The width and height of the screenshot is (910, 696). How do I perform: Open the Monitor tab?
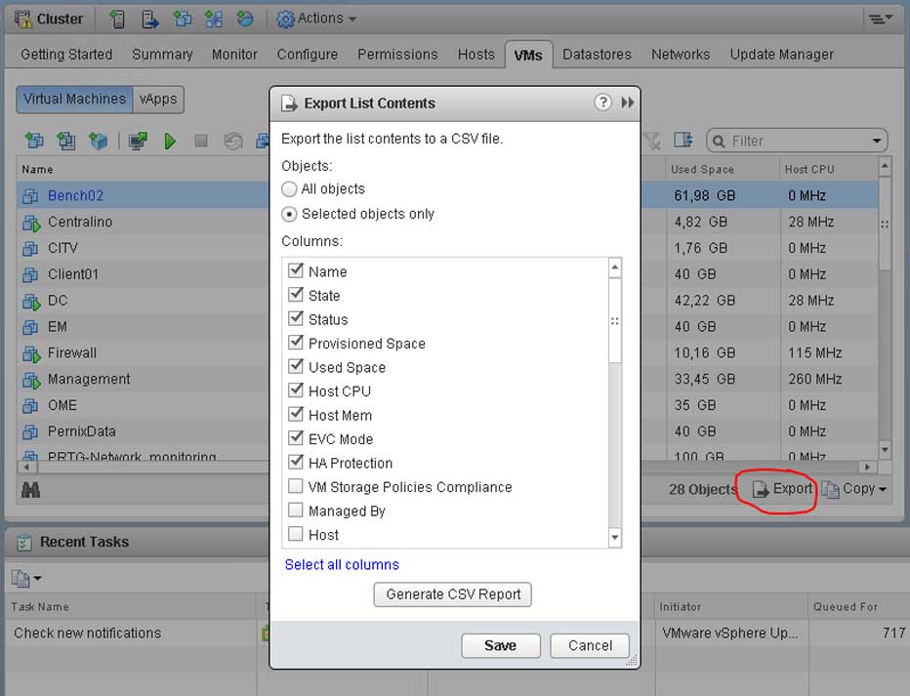[234, 55]
